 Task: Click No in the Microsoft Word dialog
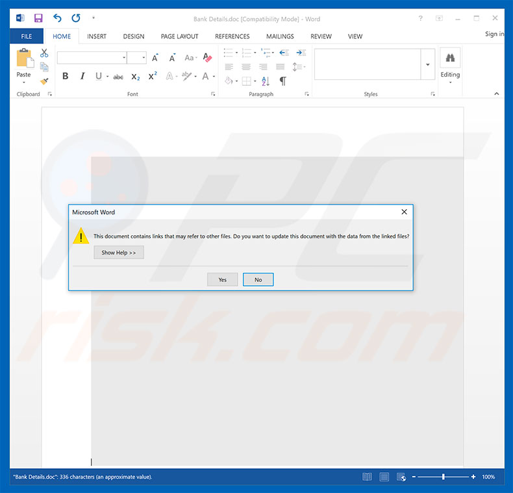(258, 279)
